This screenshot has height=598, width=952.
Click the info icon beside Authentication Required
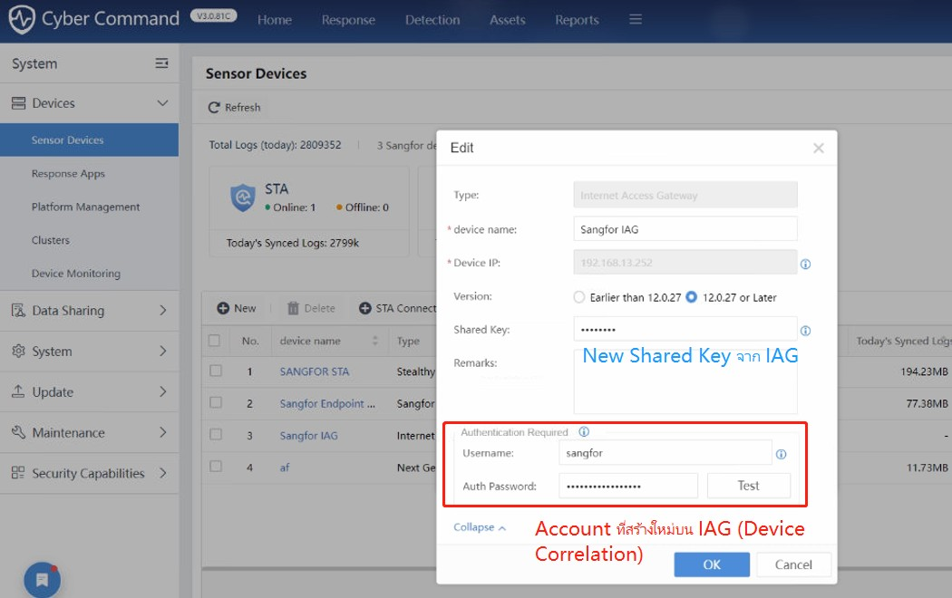click(x=584, y=432)
